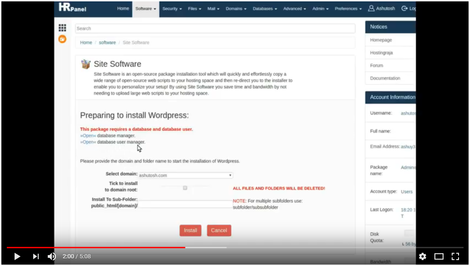
Task: Tick the install to domain root checkbox
Action: pyautogui.click(x=185, y=188)
